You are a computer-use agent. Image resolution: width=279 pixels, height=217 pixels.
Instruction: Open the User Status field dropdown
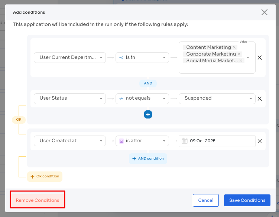70,99
